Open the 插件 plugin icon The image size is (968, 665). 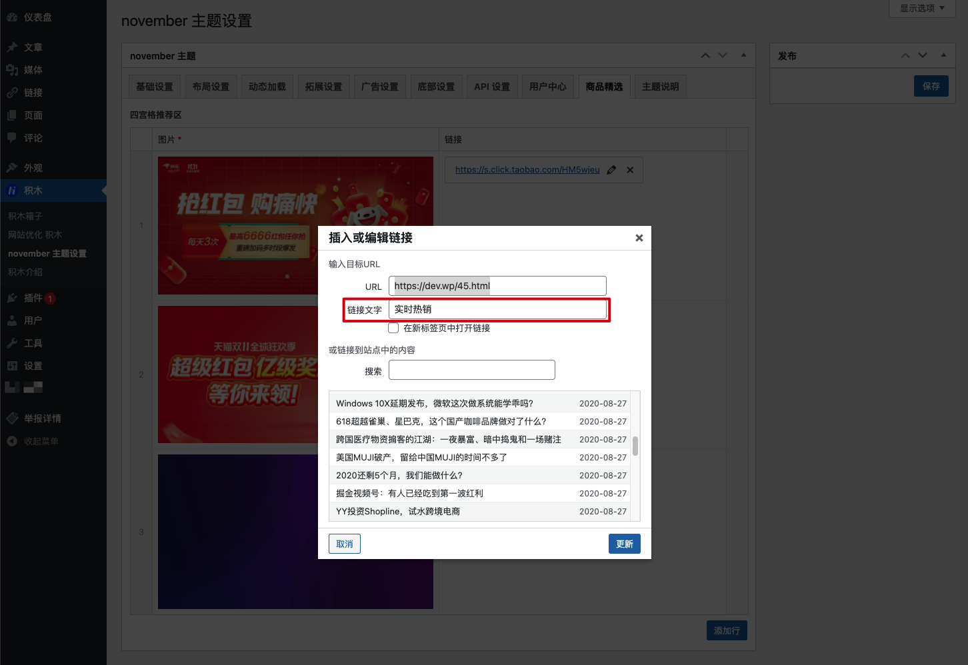[x=12, y=298]
